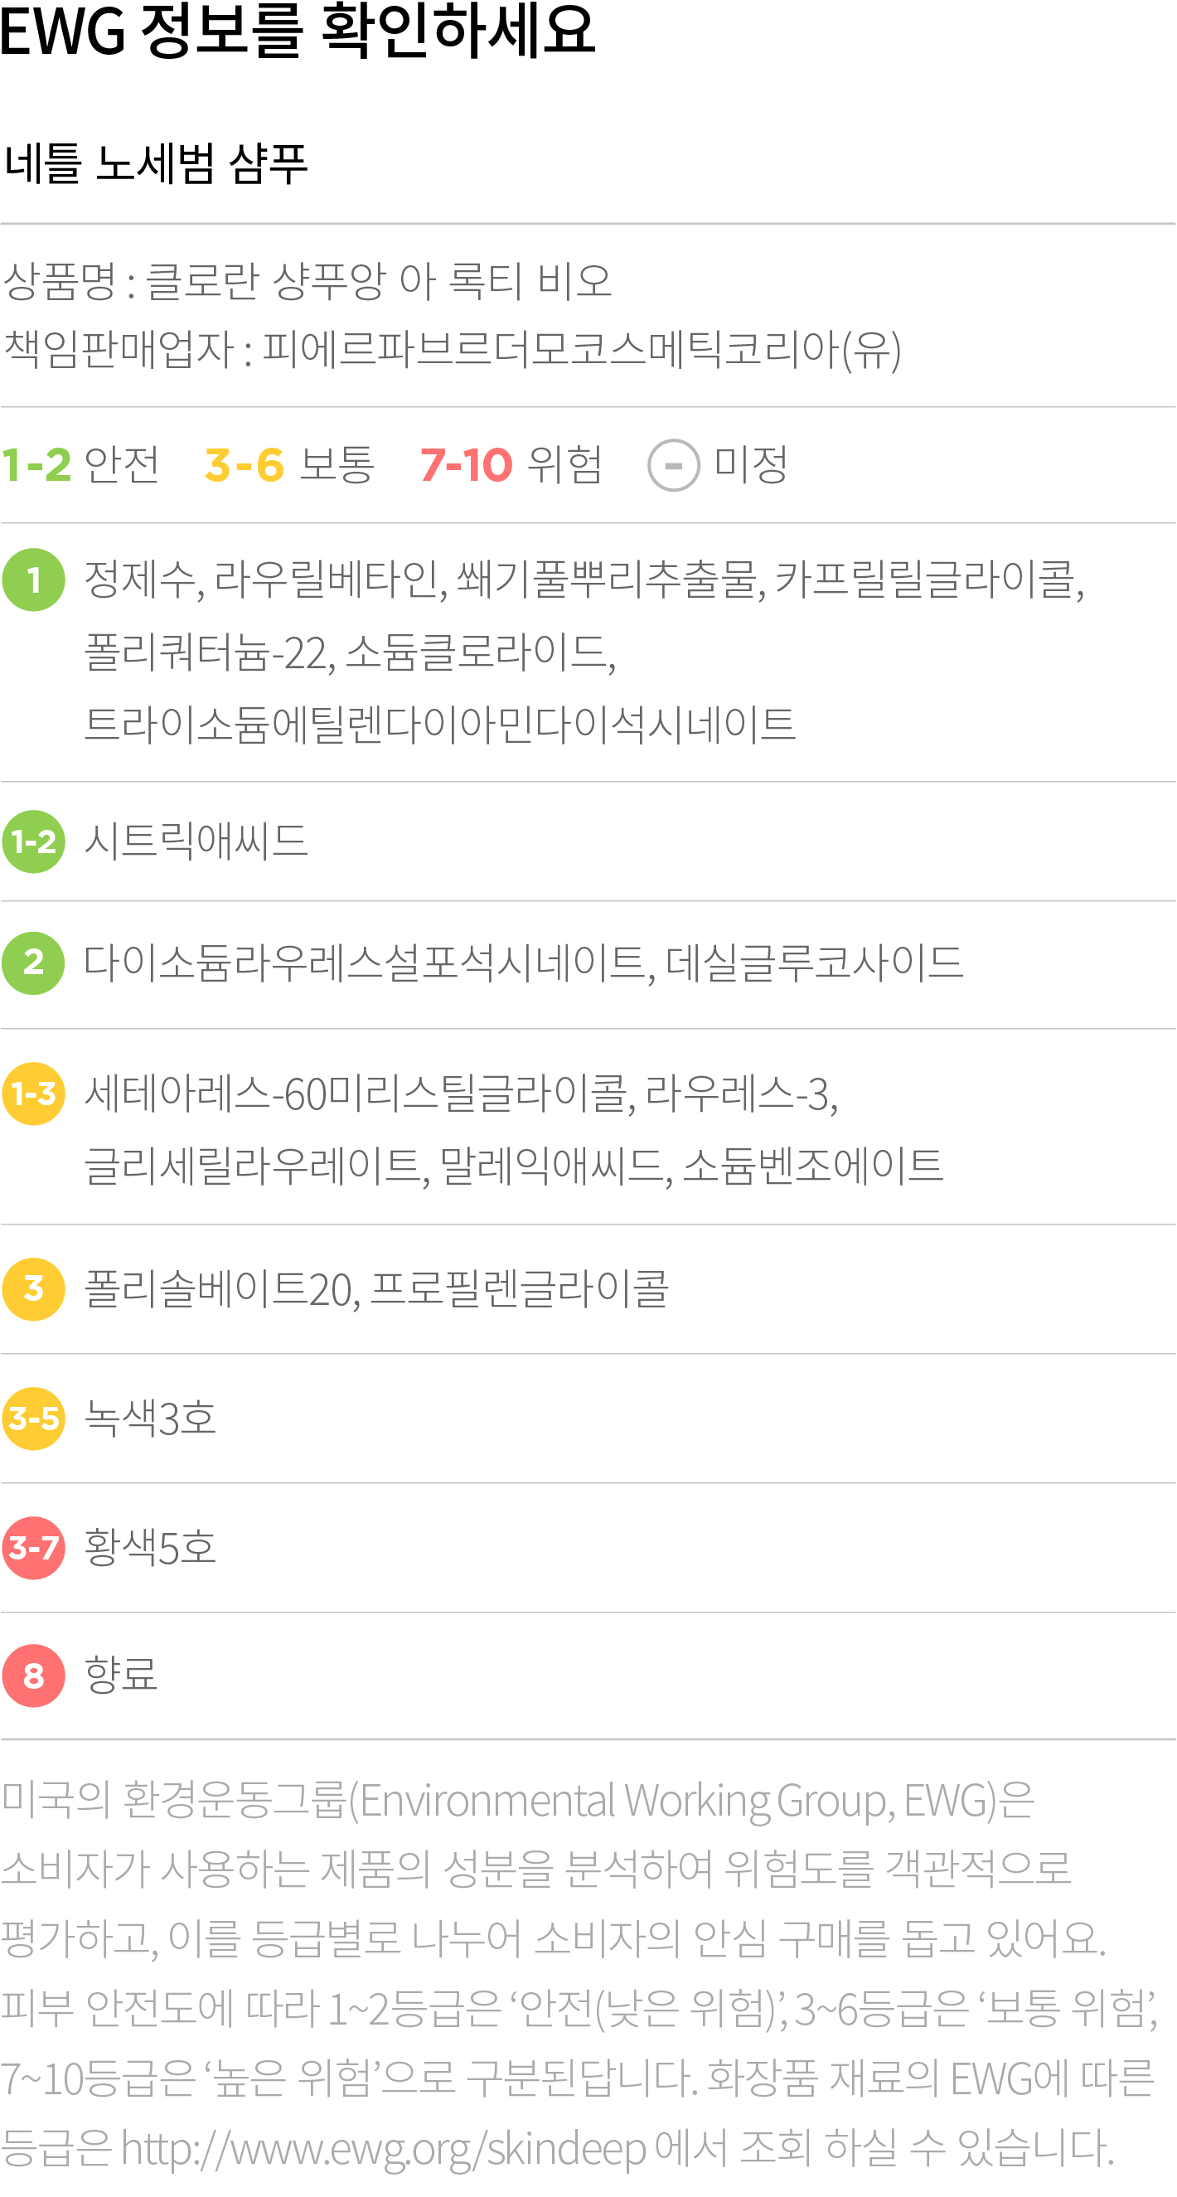Image resolution: width=1177 pixels, height=2197 pixels.
Task: Select the 황색5호 ingredient
Action: [149, 1547]
